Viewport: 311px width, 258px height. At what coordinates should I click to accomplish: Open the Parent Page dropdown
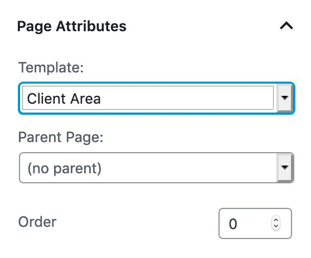tap(157, 168)
